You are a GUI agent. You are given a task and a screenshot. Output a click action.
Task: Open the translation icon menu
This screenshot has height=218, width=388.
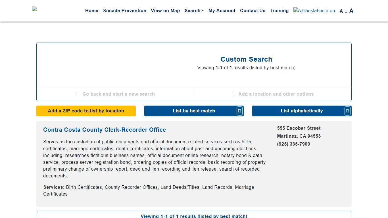(x=314, y=11)
